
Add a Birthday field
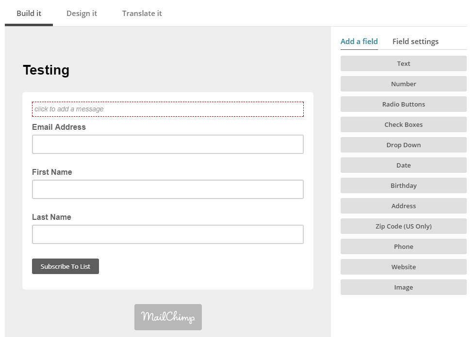pos(403,185)
